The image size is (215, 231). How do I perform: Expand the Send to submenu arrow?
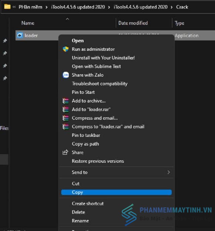pyautogui.click(x=169, y=172)
